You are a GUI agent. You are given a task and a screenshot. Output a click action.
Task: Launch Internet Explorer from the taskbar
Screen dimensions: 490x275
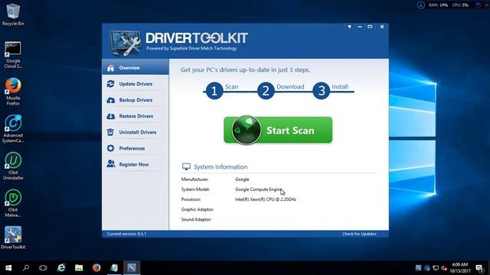pos(61,268)
